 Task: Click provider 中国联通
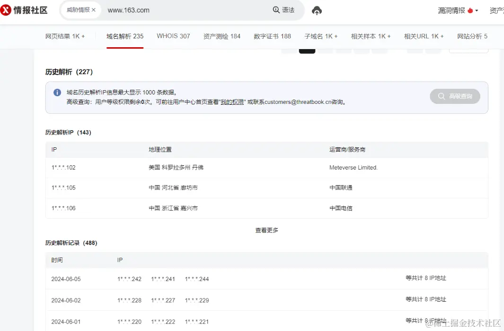341,187
